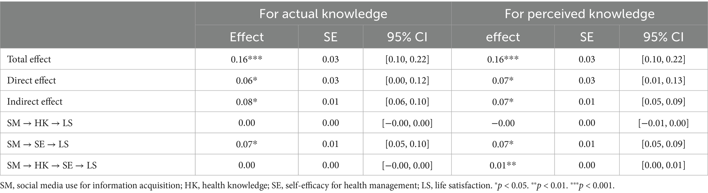This screenshot has width=708, height=193.
Task: Click the 0.16*** total effect for actual knowledge
Action: pyautogui.click(x=247, y=59)
